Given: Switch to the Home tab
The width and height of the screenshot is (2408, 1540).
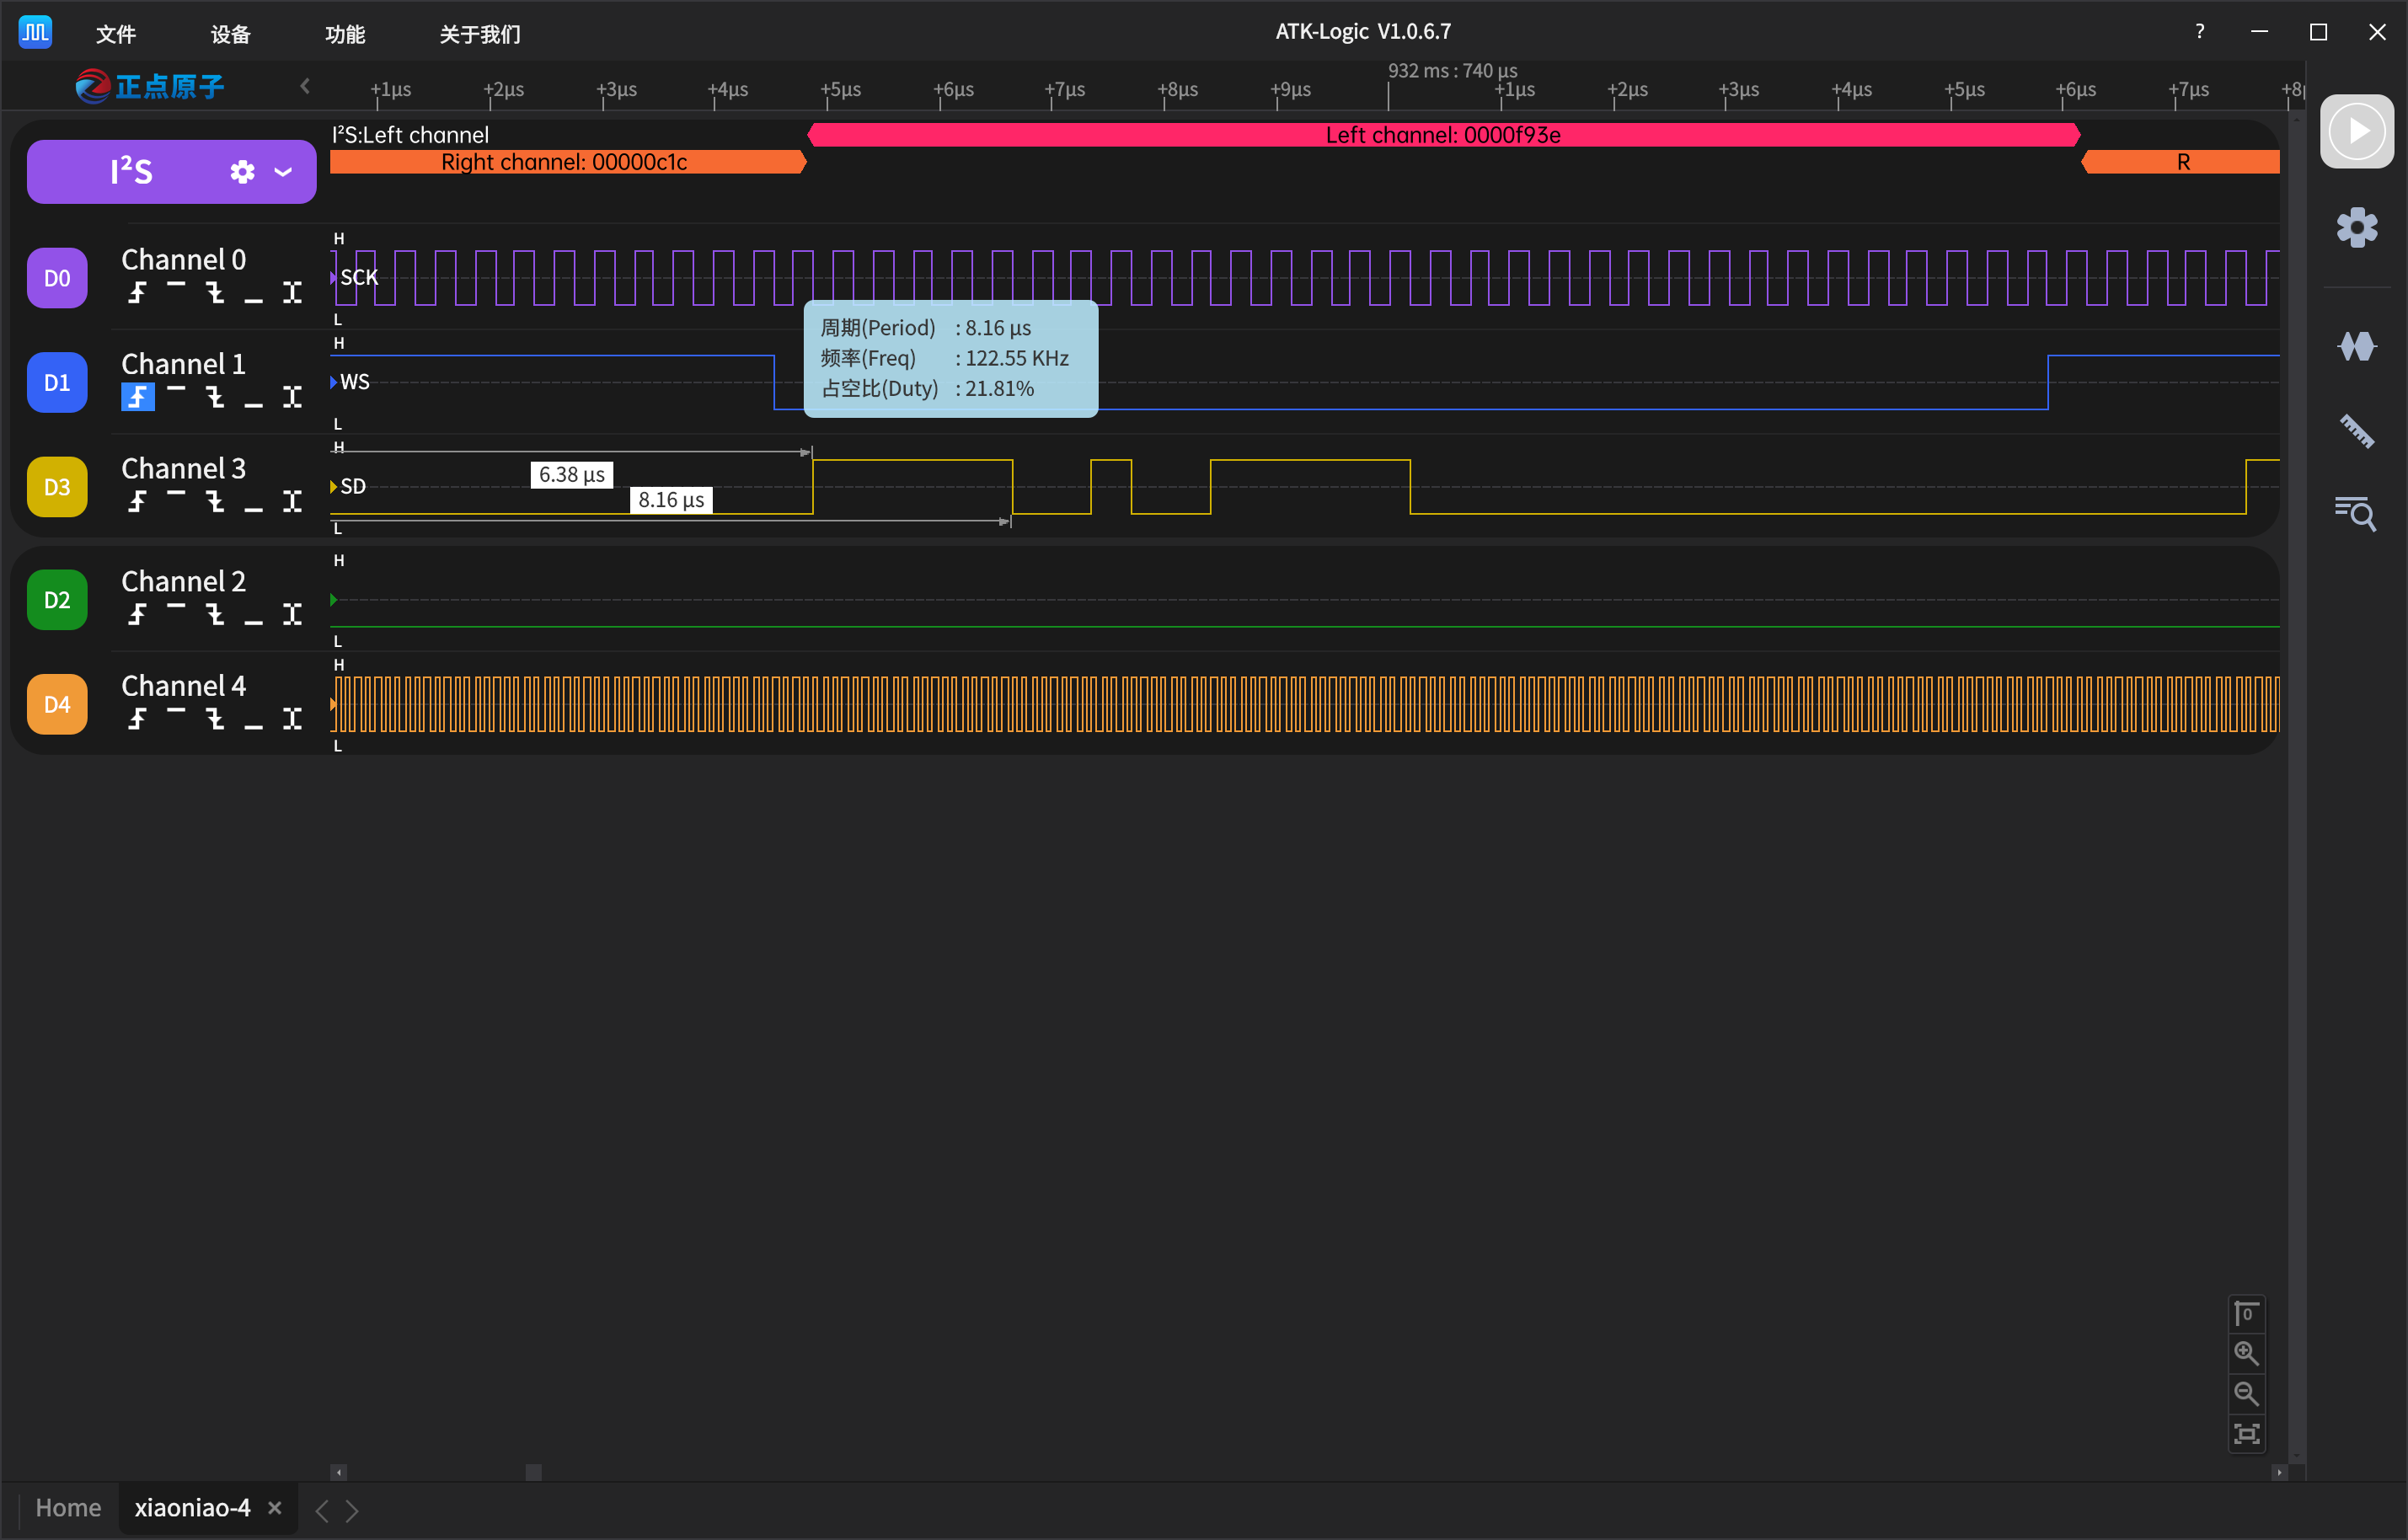Looking at the screenshot, I should click(x=68, y=1508).
